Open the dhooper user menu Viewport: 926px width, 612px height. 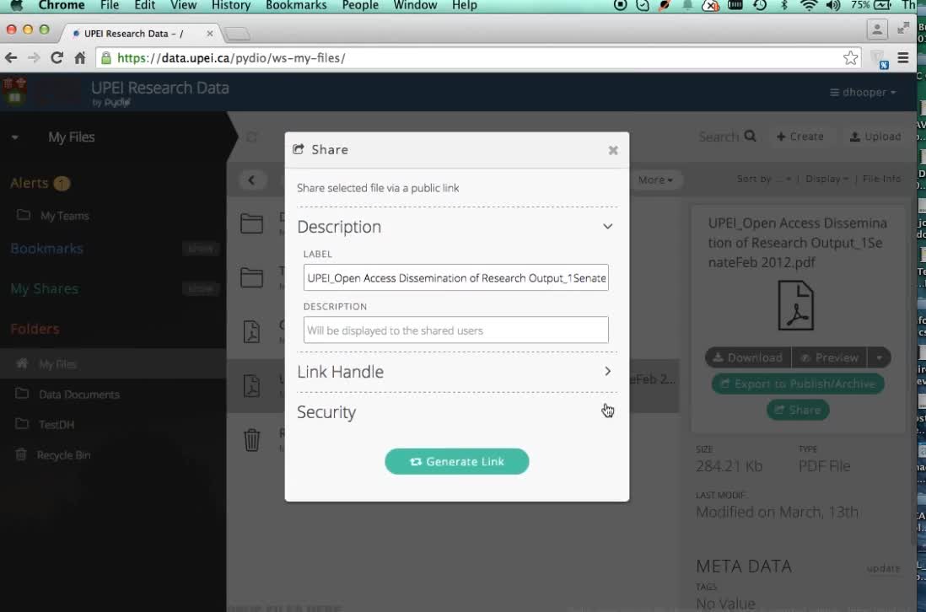click(x=863, y=92)
